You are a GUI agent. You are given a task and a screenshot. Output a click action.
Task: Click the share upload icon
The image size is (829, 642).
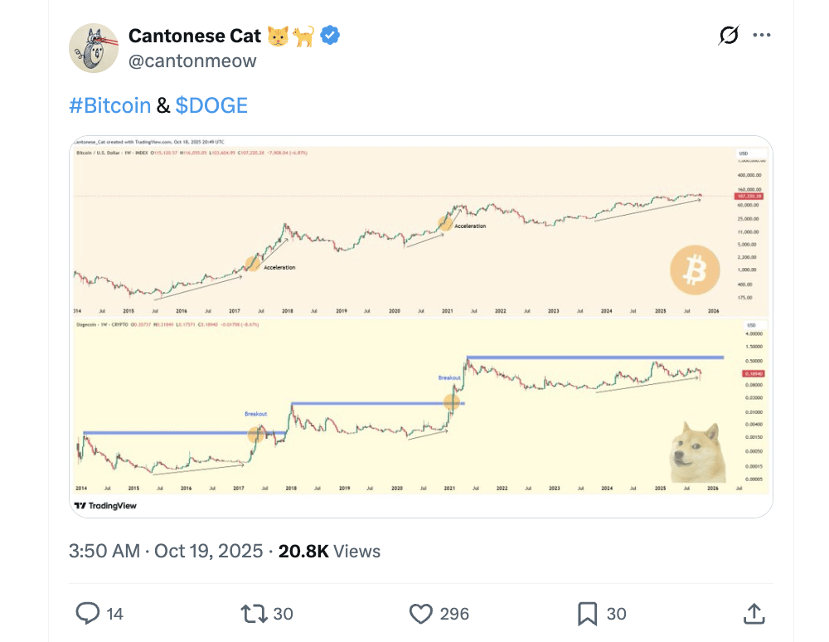tap(753, 613)
